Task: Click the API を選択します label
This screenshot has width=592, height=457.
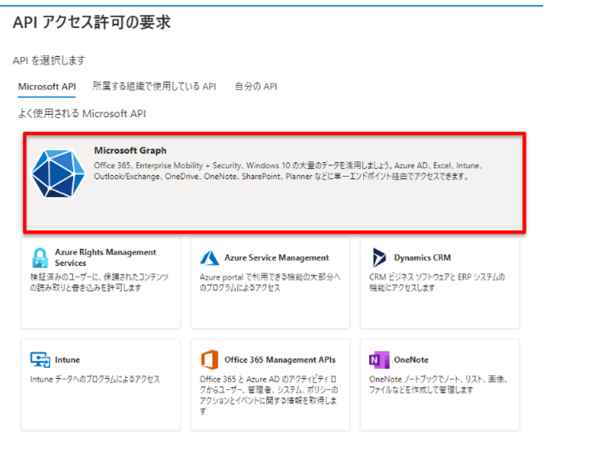Action: tap(49, 60)
